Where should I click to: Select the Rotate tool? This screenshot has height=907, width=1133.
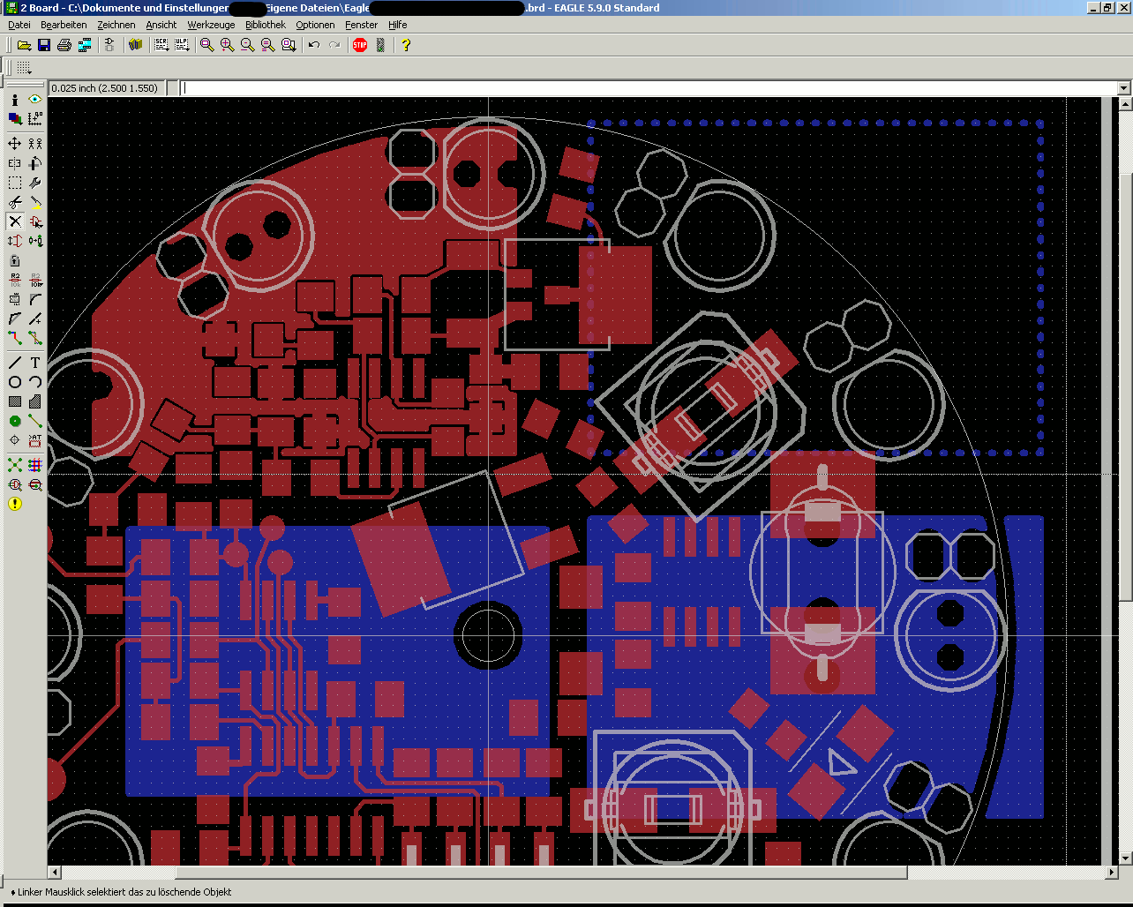35,162
